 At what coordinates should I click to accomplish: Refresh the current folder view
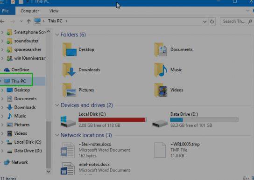coord(212,21)
